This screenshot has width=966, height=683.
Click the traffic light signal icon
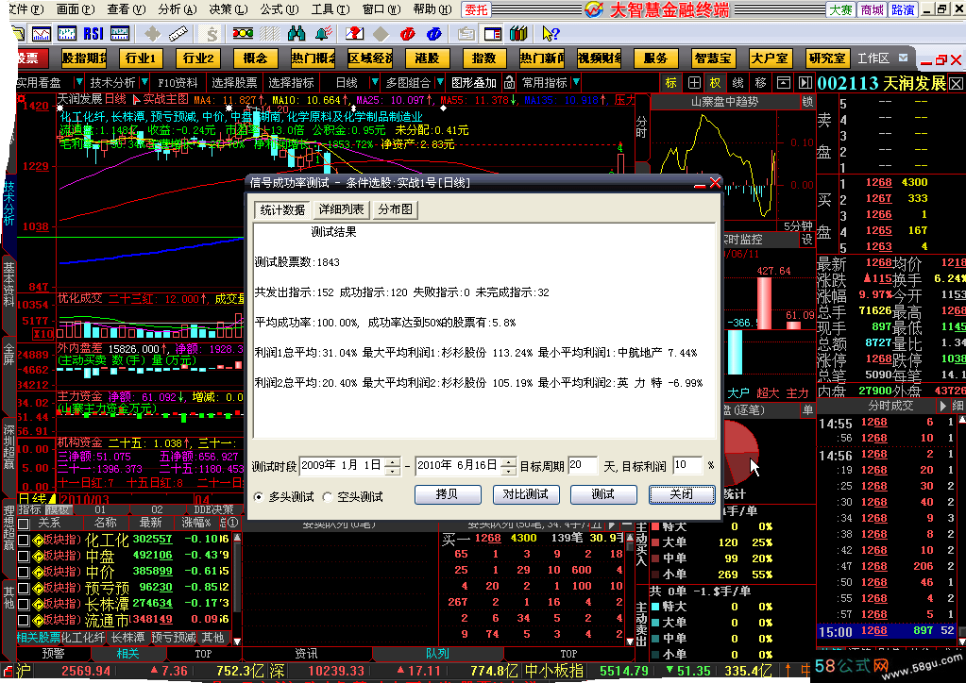[x=243, y=34]
